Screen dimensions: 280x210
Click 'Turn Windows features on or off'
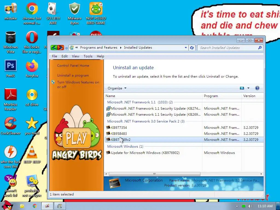pyautogui.click(x=78, y=84)
